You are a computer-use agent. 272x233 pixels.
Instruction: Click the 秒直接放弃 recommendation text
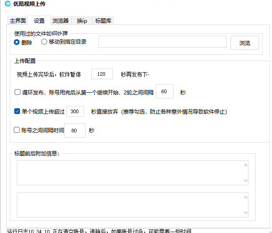pyautogui.click(x=159, y=111)
